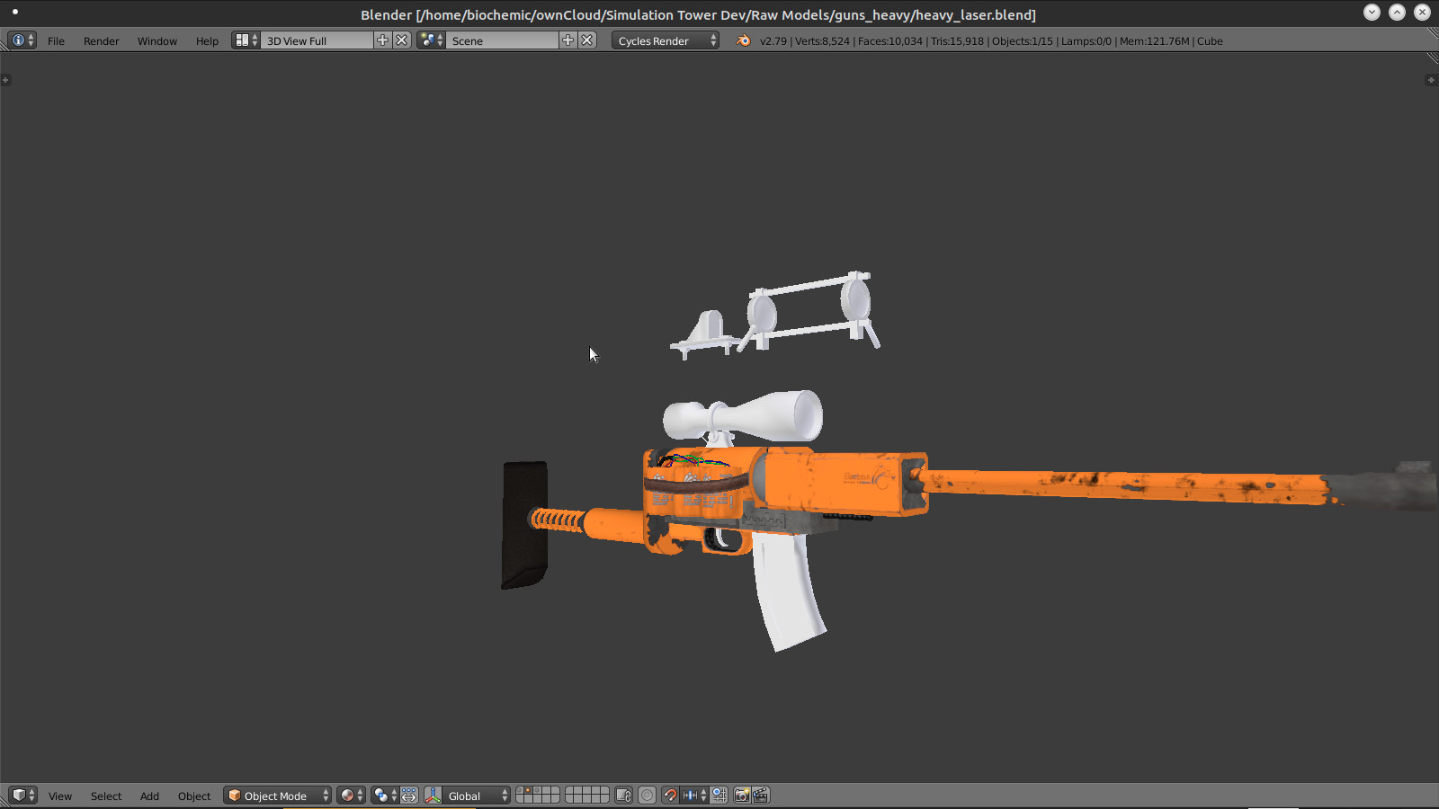This screenshot has height=809, width=1439.
Task: Delete the current Scene
Action: (587, 40)
